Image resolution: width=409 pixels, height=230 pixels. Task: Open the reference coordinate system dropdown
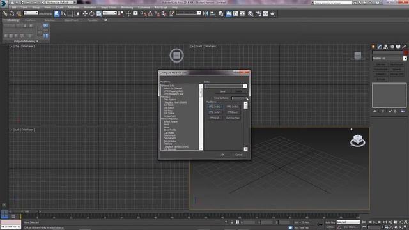109,13
